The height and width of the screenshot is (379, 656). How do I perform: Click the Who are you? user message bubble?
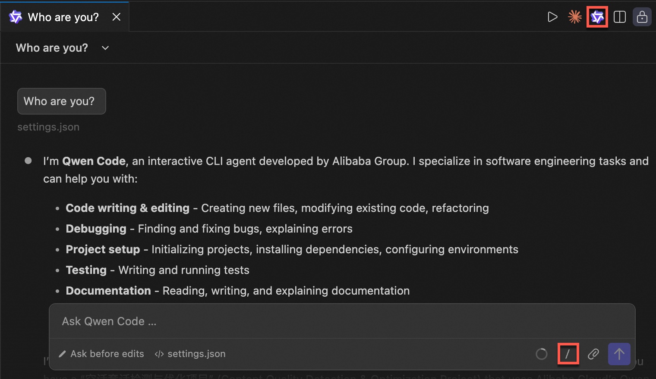click(61, 101)
